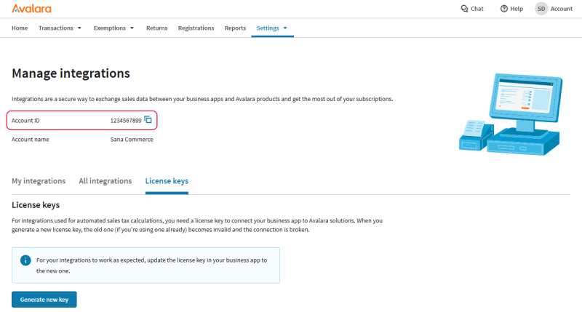Navigate to Registrations
Image resolution: width=582 pixels, height=312 pixels.
click(x=196, y=28)
